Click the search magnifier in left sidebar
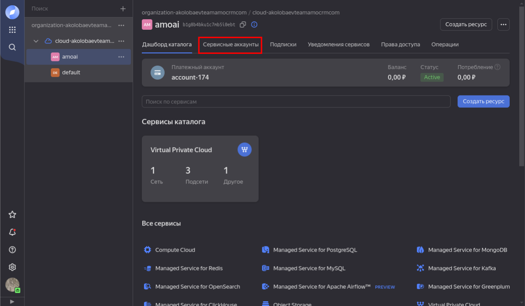 click(x=12, y=47)
